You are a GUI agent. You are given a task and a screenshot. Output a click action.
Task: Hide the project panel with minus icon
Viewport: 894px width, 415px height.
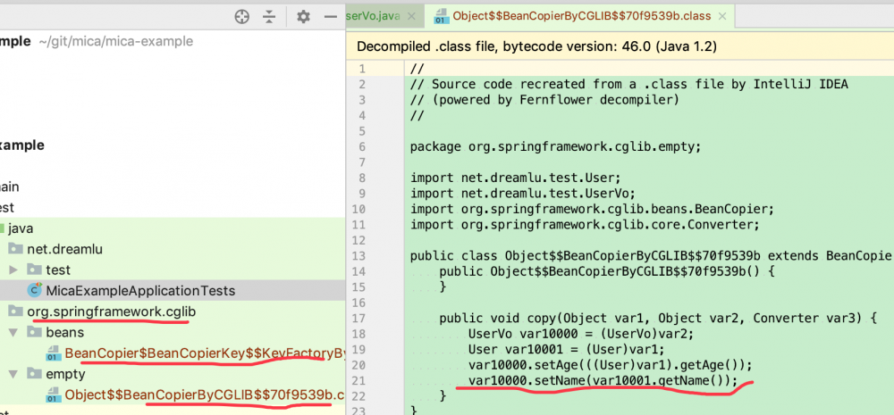(330, 17)
